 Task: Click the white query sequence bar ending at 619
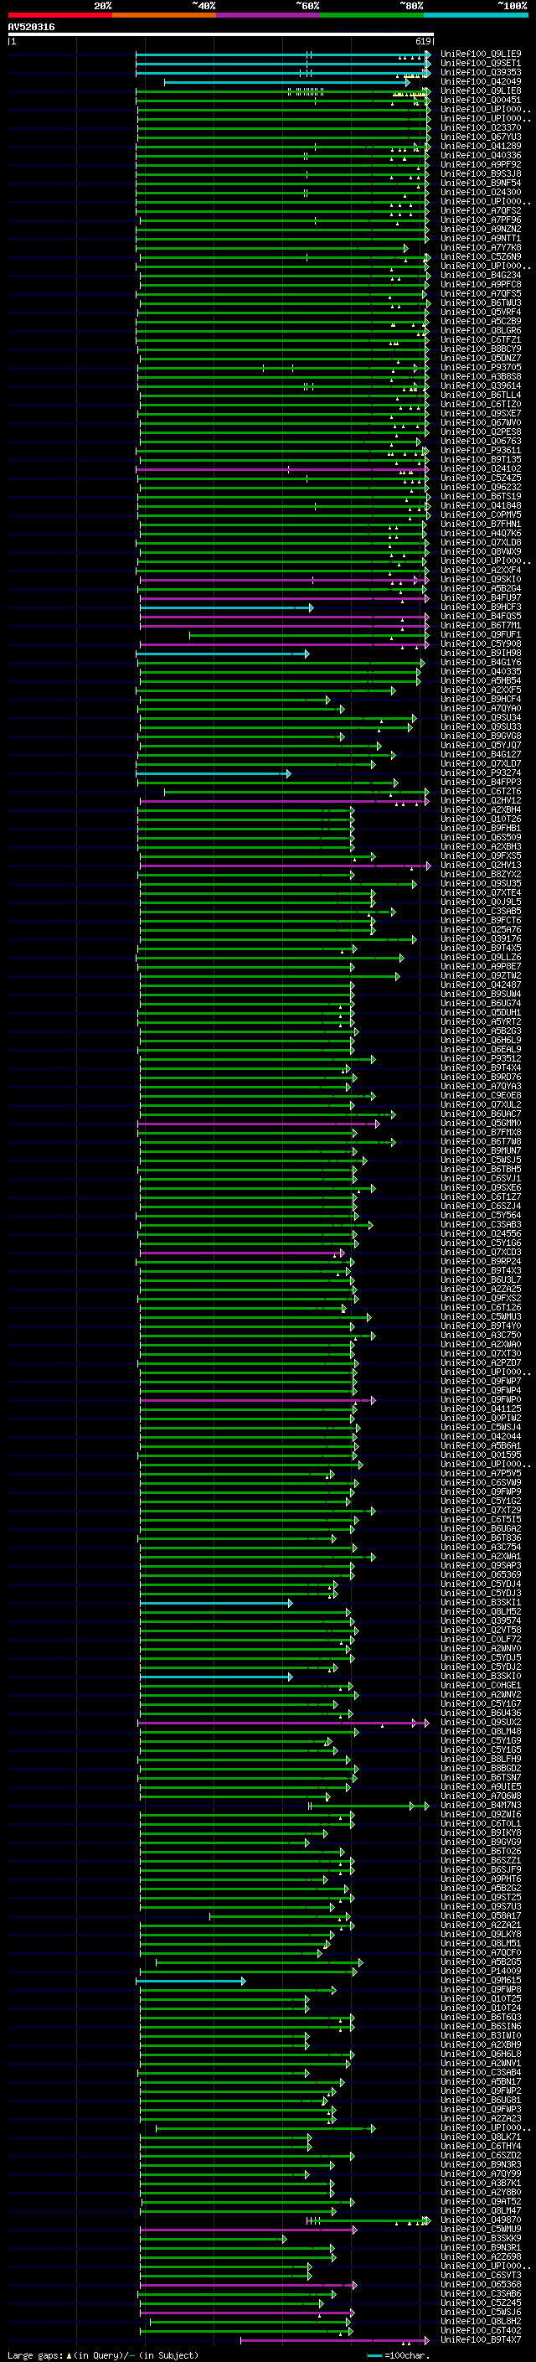click(x=221, y=35)
